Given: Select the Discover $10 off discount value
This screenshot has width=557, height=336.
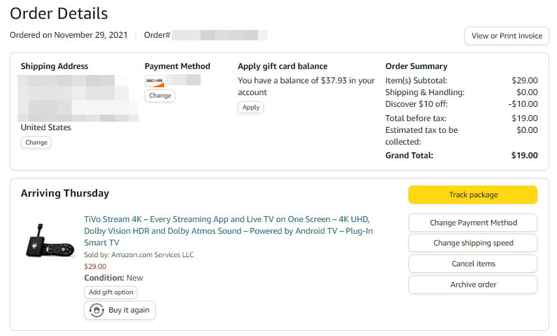Looking at the screenshot, I should click(523, 104).
